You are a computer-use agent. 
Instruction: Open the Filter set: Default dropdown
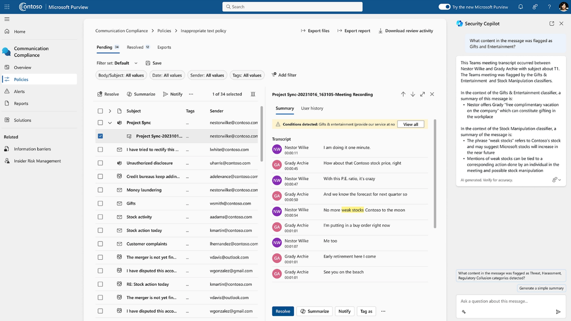(136, 63)
